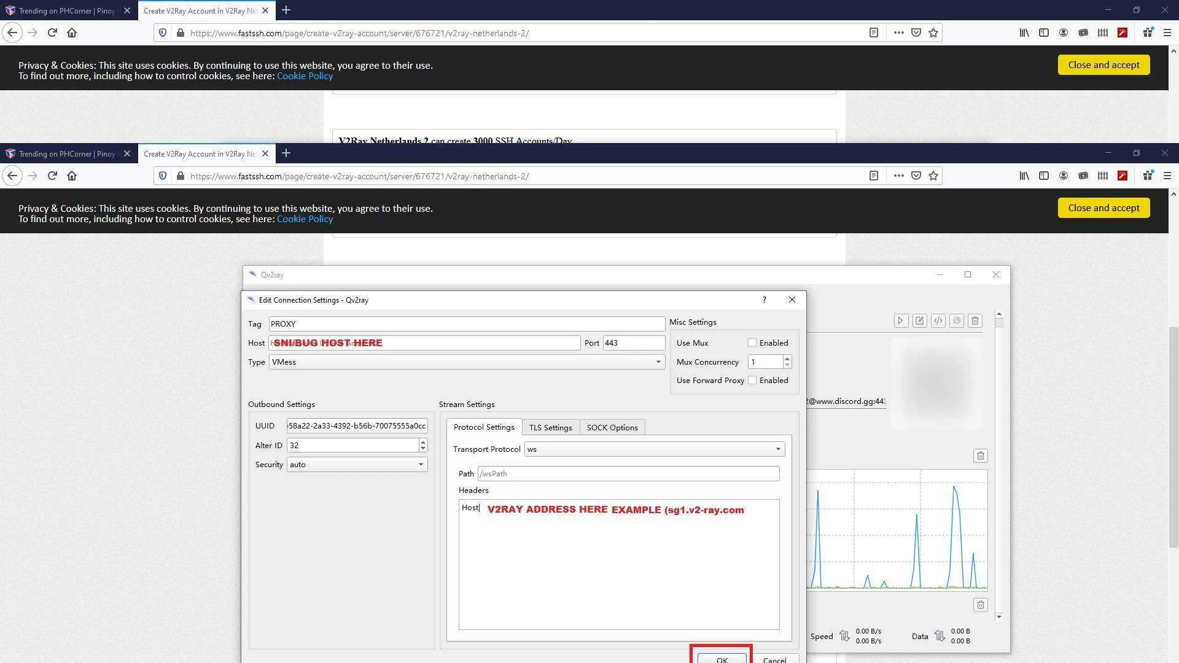Open the Library icon in front browser toolbar

(1024, 176)
